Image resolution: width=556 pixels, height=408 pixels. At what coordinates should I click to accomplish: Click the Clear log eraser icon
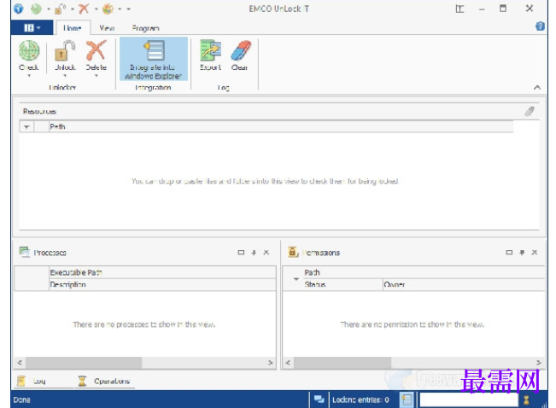(240, 50)
